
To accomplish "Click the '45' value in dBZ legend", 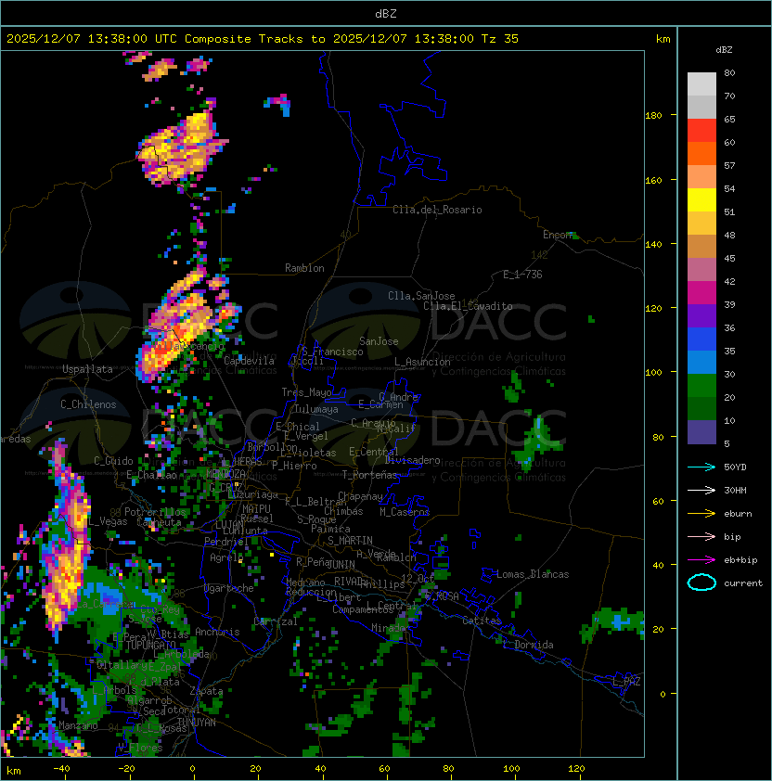I will coord(729,258).
